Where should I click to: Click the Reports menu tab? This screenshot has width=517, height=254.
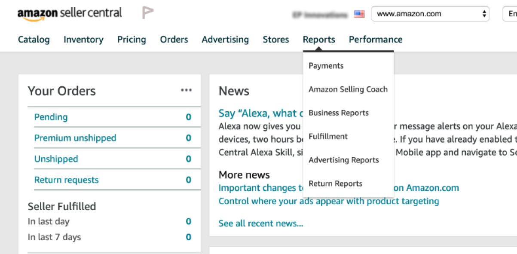point(319,40)
